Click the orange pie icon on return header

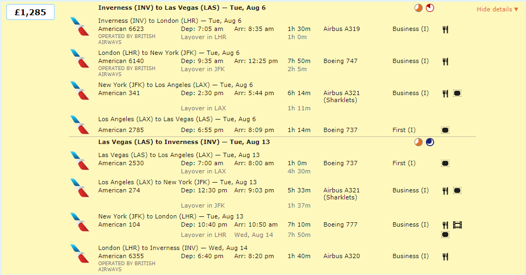coord(418,142)
